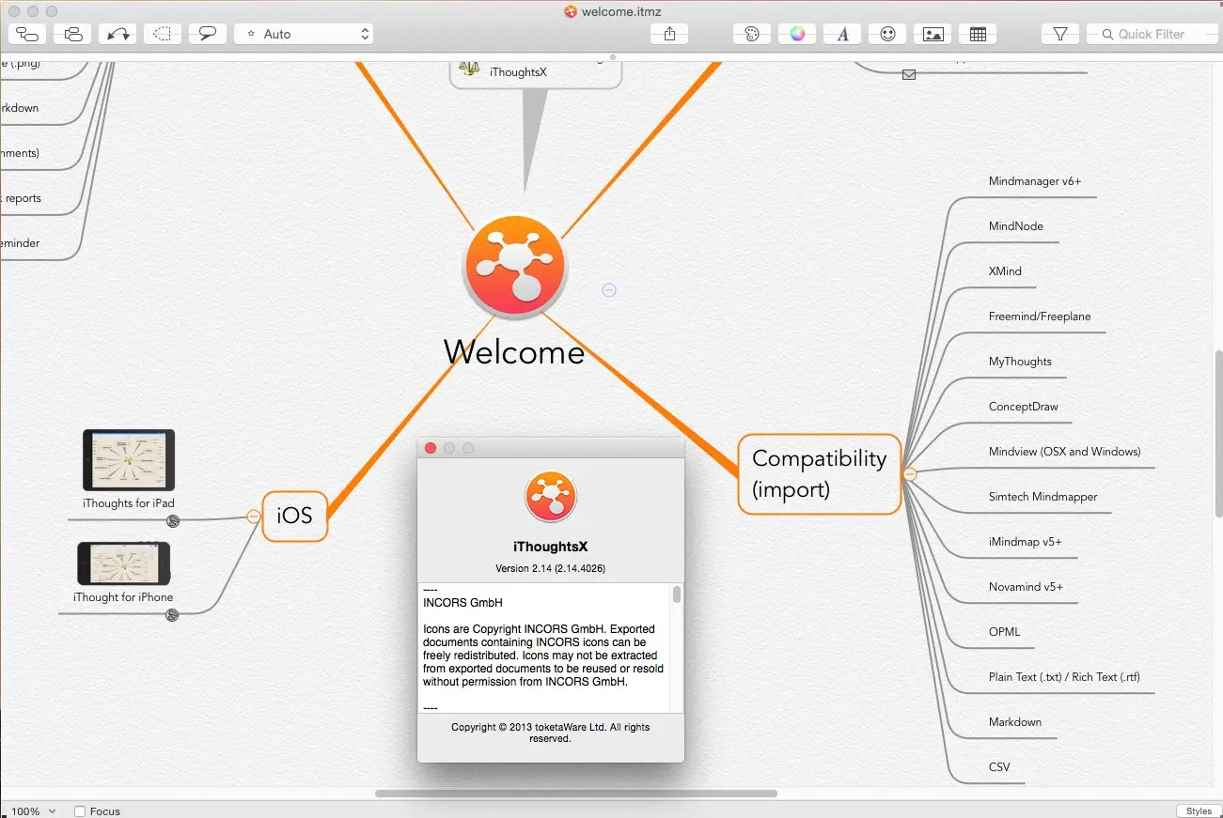Open the color wheel picker
The image size is (1223, 818).
(x=797, y=34)
